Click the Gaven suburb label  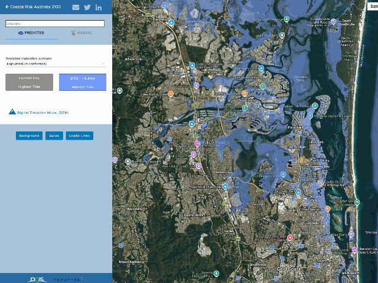(229, 231)
